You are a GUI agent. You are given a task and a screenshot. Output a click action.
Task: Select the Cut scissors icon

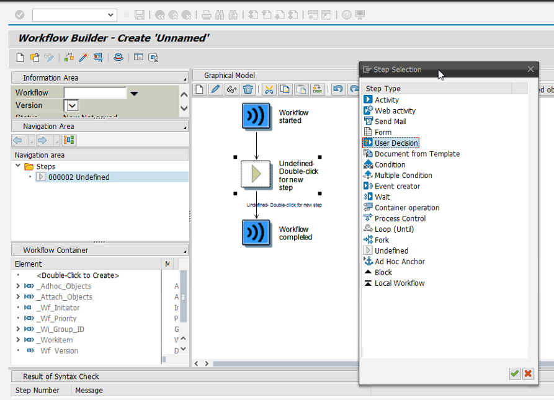click(269, 89)
